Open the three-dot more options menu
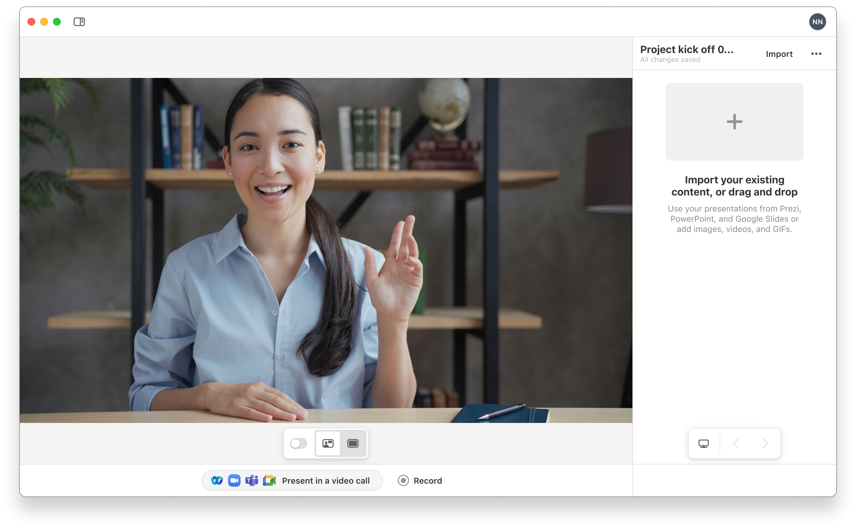Image resolution: width=856 pixels, height=529 pixels. tap(816, 54)
